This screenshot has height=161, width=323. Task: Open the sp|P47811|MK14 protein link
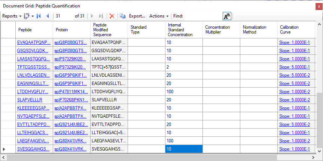tap(71, 92)
